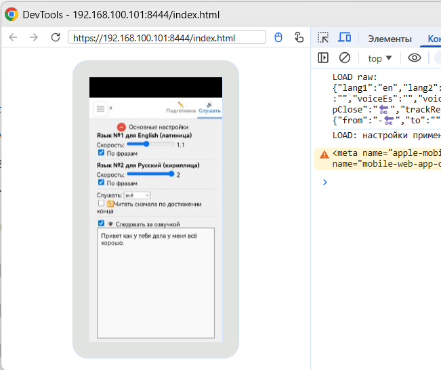
Task: Reload the page in the DevTools browser bar
Action: point(56,38)
